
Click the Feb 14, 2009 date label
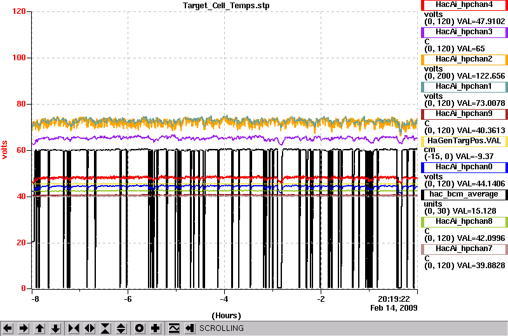click(x=394, y=308)
